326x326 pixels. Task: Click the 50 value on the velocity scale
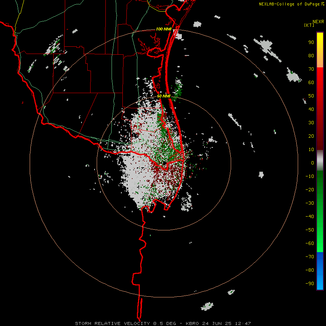click(x=311, y=96)
